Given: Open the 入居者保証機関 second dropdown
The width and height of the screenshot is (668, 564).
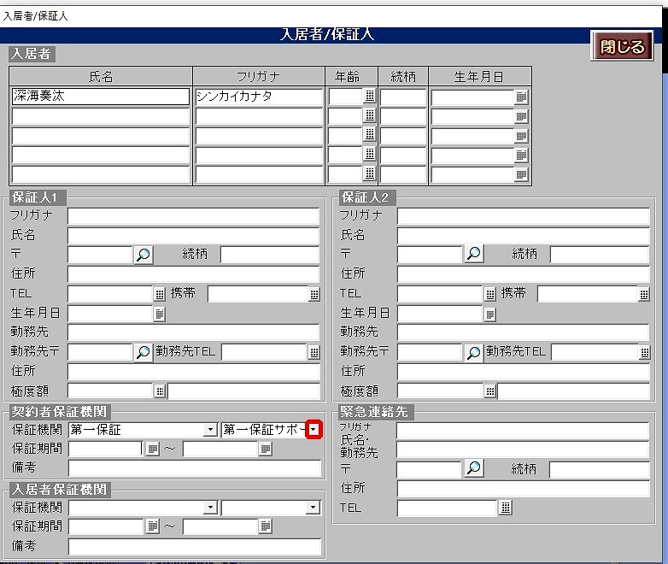Looking at the screenshot, I should tap(313, 508).
